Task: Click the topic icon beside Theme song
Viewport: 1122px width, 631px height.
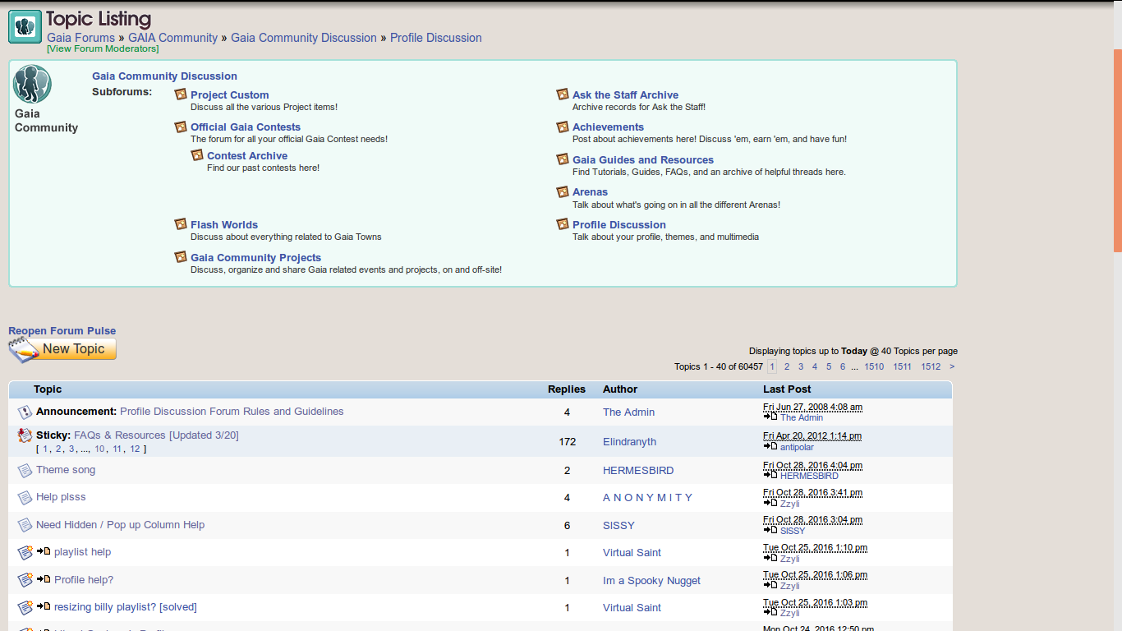Action: pyautogui.click(x=25, y=471)
